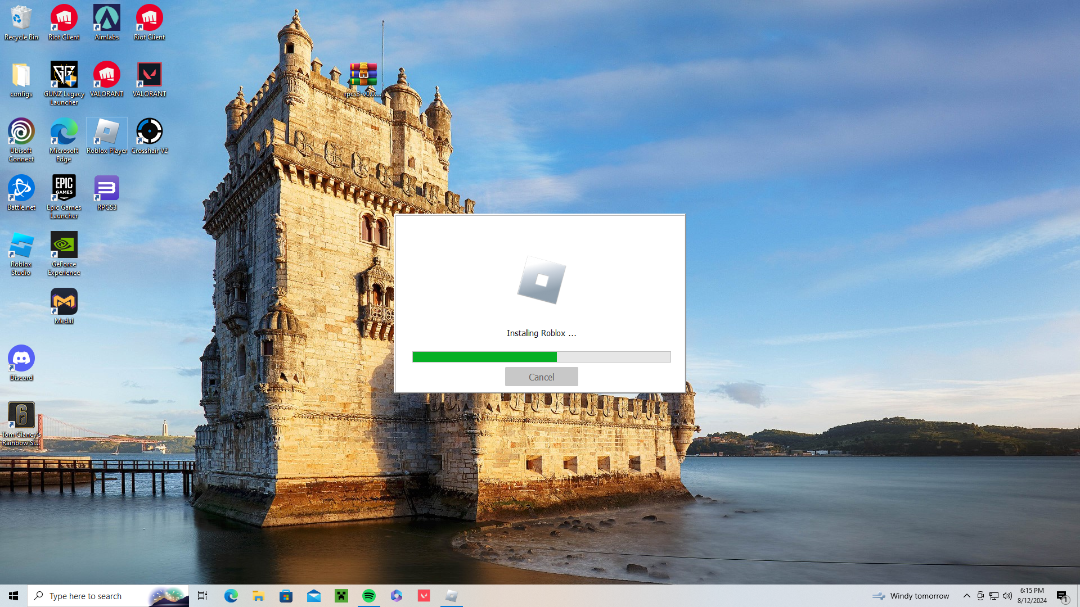The height and width of the screenshot is (607, 1080).
Task: Open the Minecraft taskbar icon
Action: (341, 596)
